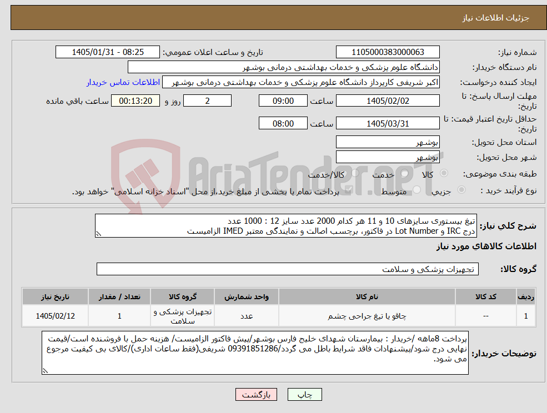Click the نام کالا column header
Screen dimensions: 547x413
point(367,297)
